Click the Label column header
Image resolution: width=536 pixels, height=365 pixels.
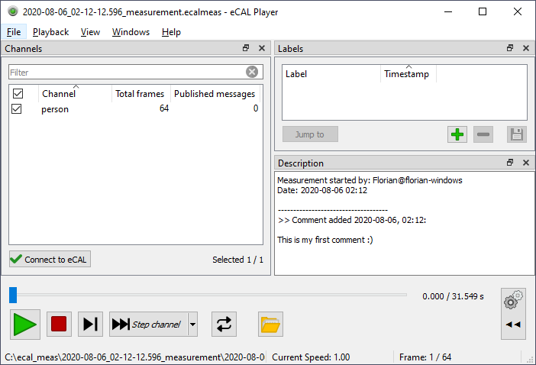coord(331,74)
